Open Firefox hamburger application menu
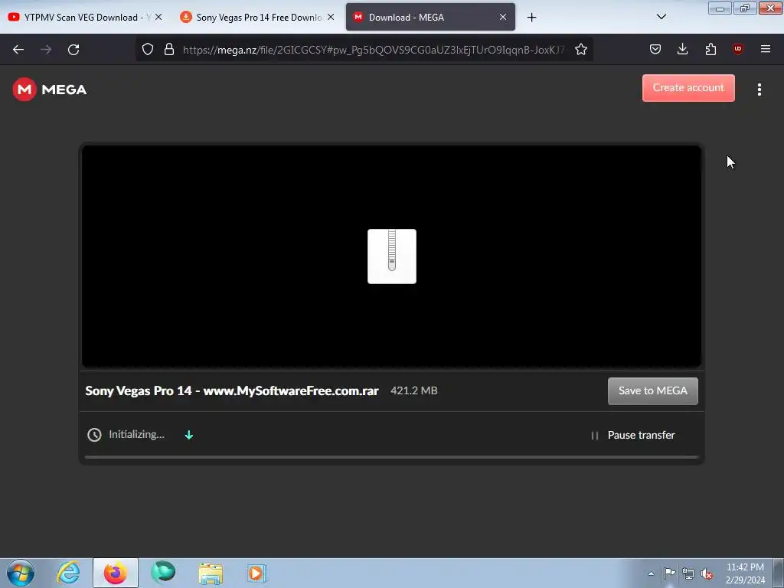Viewport: 784px width, 588px height. pyautogui.click(x=765, y=49)
